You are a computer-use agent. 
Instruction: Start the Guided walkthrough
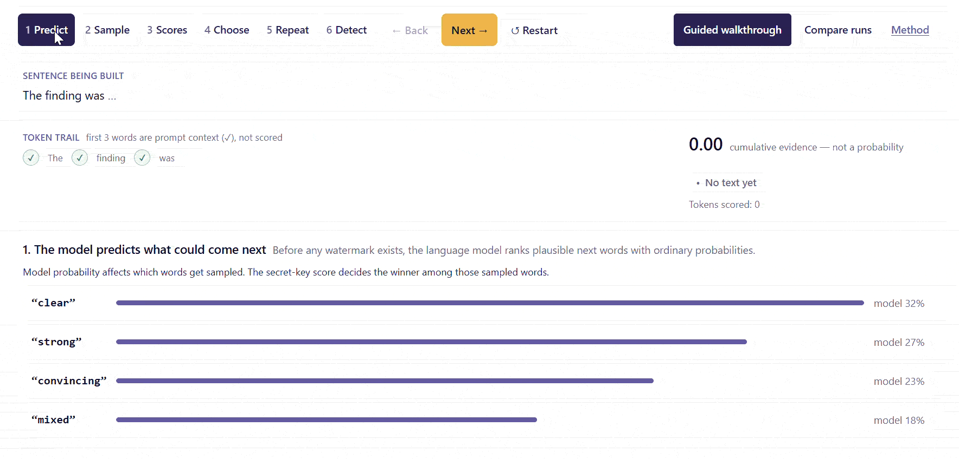pos(732,30)
